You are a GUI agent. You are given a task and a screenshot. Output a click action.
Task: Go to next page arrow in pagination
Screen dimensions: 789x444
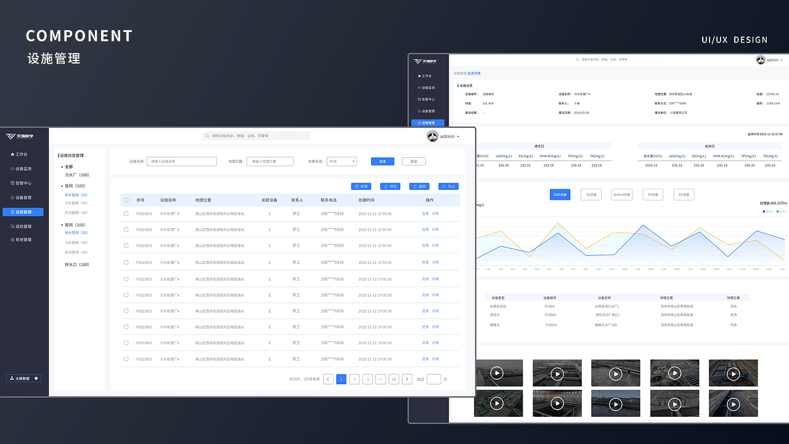[x=407, y=379]
